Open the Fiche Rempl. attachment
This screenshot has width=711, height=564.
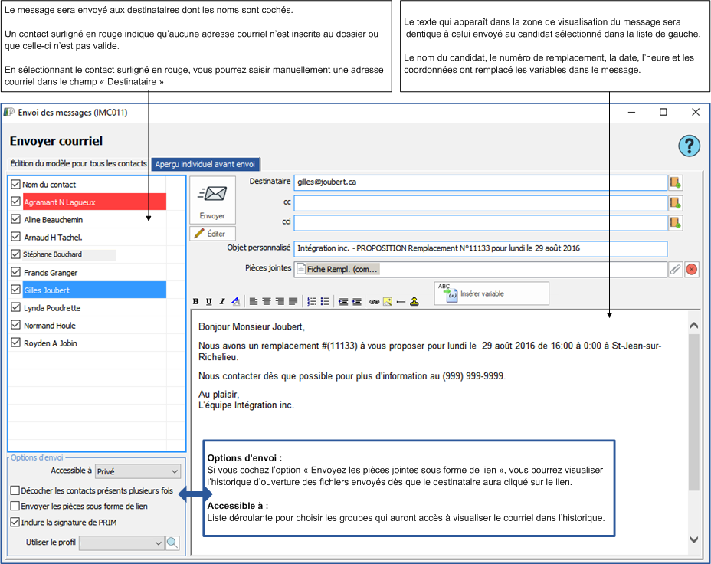click(x=338, y=269)
